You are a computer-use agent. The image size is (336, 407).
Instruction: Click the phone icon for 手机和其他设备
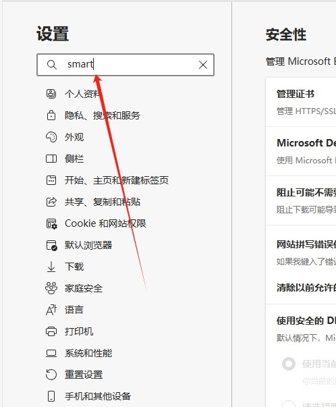(x=51, y=396)
